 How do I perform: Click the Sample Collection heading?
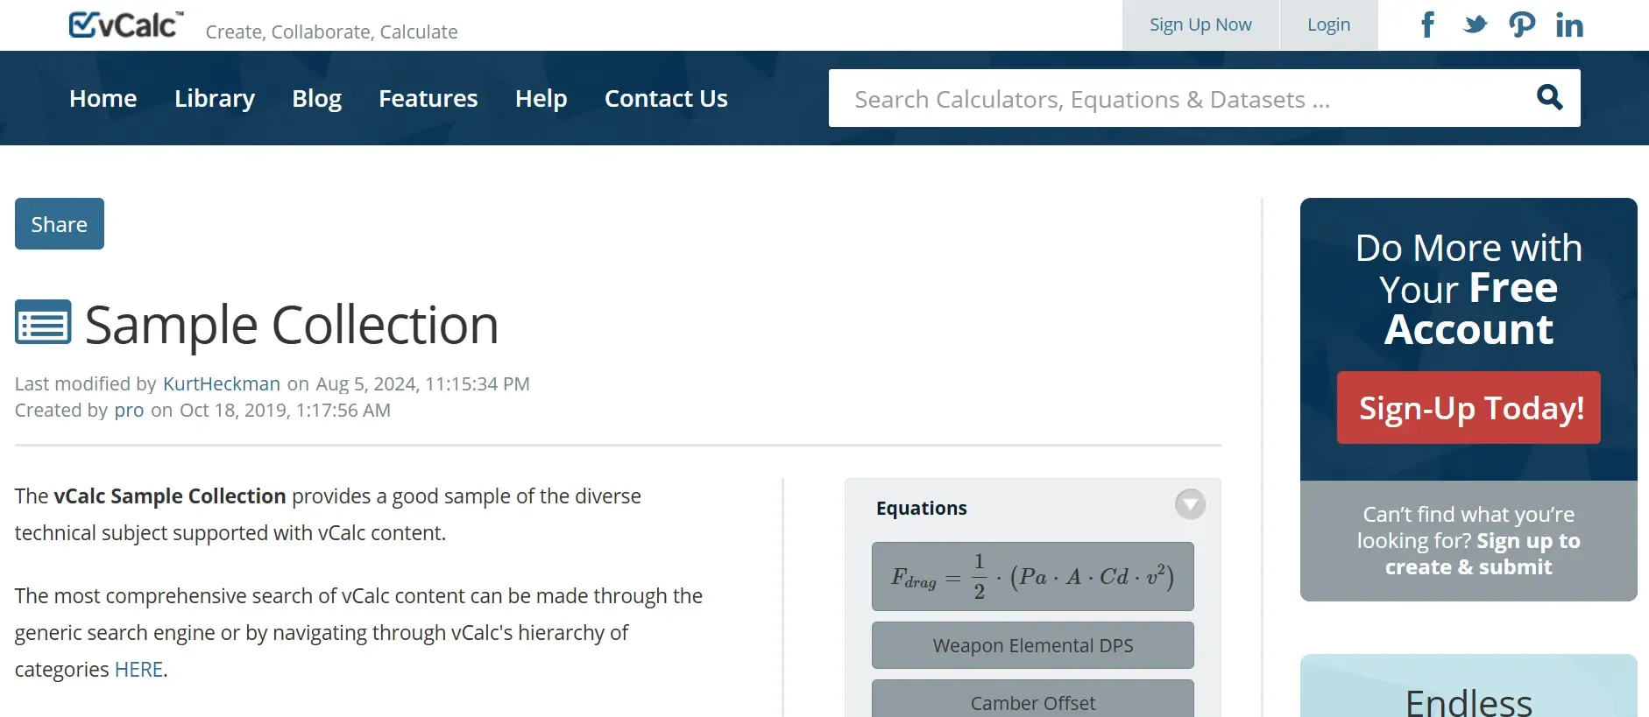(x=292, y=325)
